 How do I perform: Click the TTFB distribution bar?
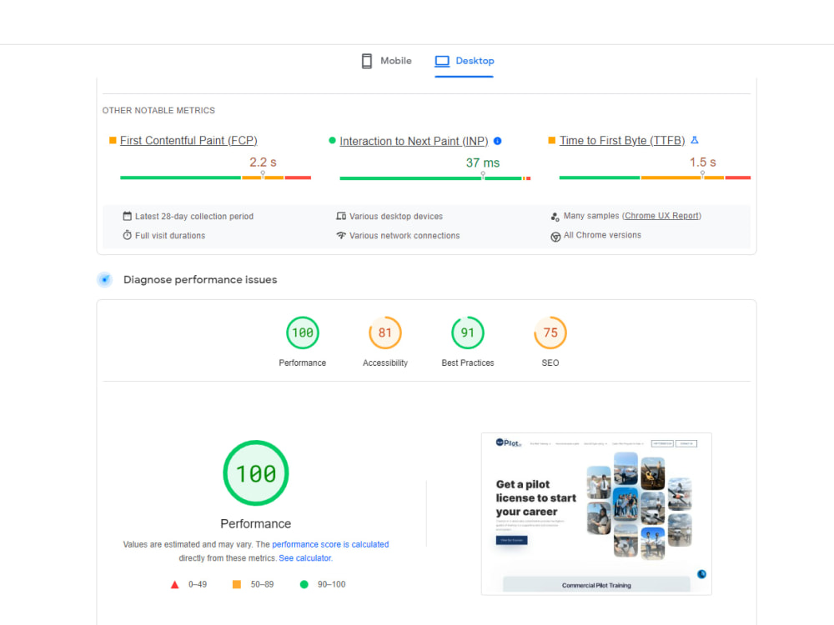(655, 177)
